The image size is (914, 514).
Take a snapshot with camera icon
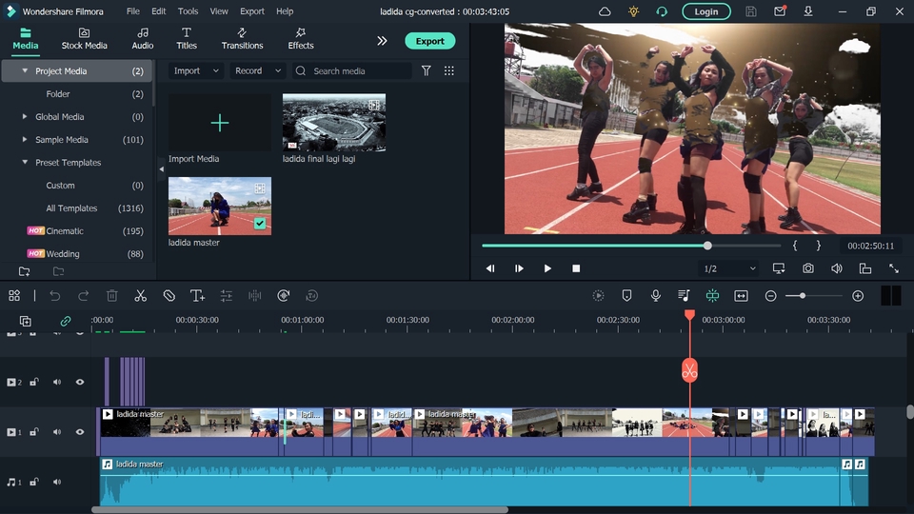[x=808, y=268]
